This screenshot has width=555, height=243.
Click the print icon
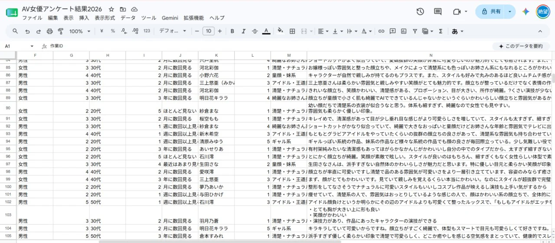pos(49,31)
